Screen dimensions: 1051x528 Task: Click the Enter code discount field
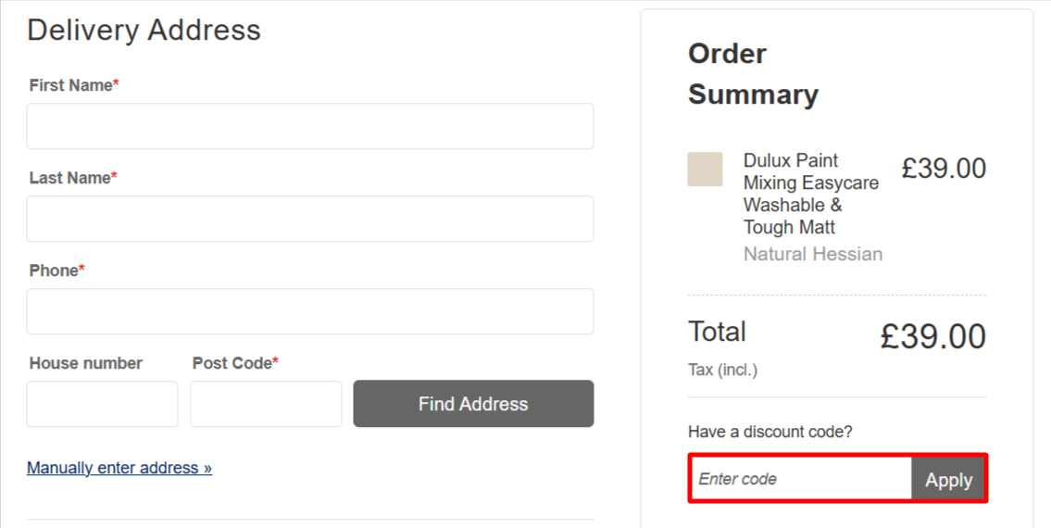pos(801,479)
